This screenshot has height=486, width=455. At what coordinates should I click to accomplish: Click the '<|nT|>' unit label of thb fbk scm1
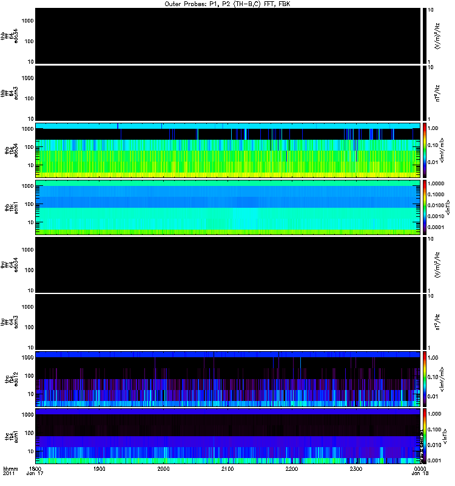(x=447, y=207)
